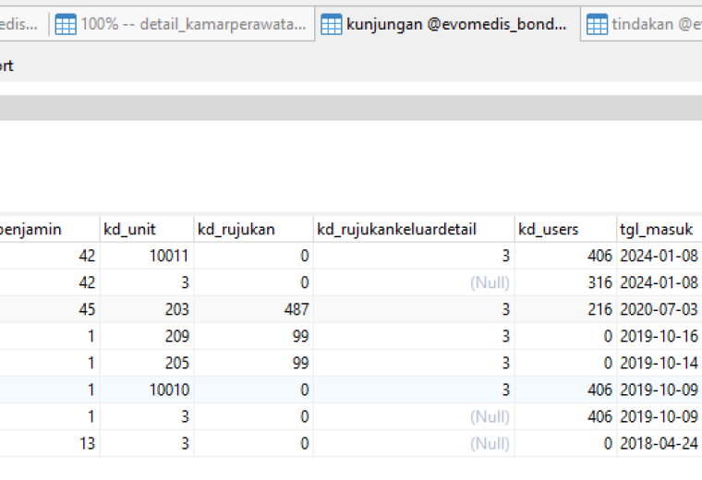Switch to the kunjungan @evomedis_bond tab

(448, 24)
